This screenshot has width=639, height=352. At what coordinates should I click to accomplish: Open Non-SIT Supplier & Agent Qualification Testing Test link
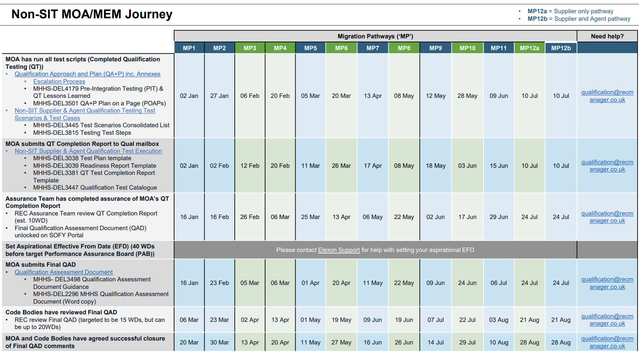click(85, 114)
